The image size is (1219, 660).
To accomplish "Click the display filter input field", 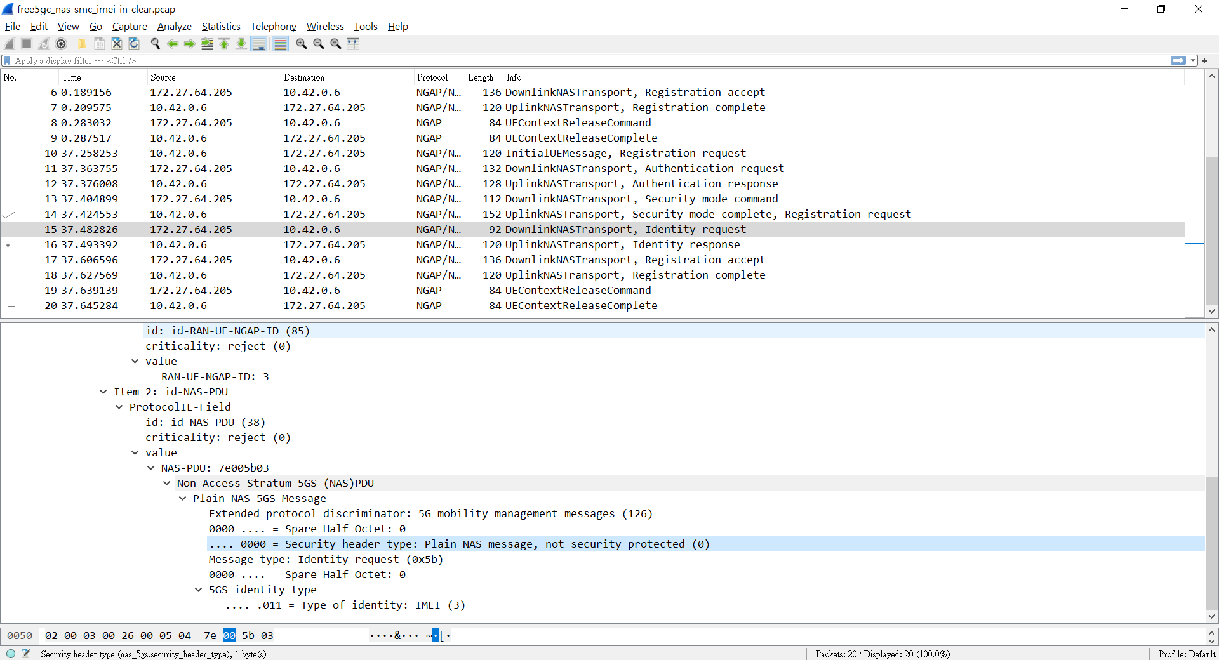I will pyautogui.click(x=590, y=61).
